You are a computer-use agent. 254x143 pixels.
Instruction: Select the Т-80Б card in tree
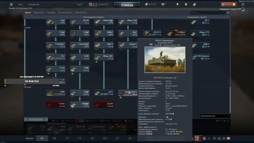click(x=80, y=69)
